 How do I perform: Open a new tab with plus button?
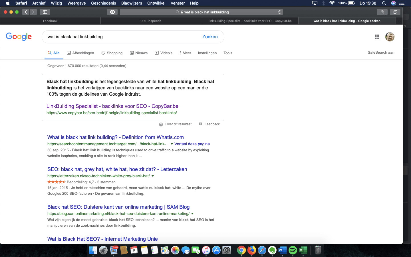tap(399, 21)
